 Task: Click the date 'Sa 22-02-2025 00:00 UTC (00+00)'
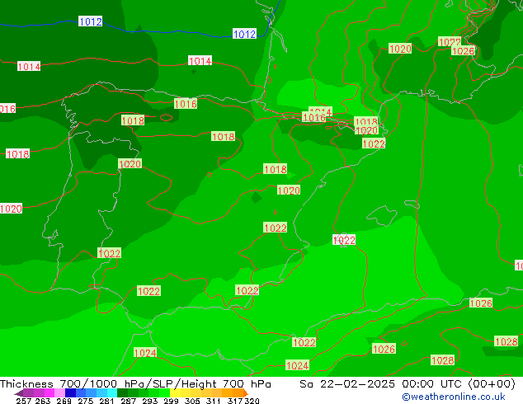pyautogui.click(x=407, y=384)
